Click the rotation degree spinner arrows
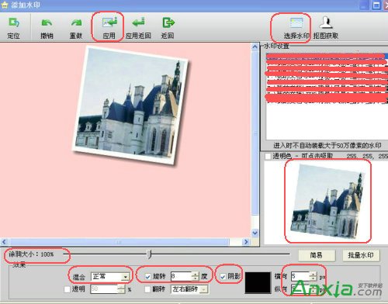Image resolution: width=388 pixels, height=304 pixels. (196, 277)
